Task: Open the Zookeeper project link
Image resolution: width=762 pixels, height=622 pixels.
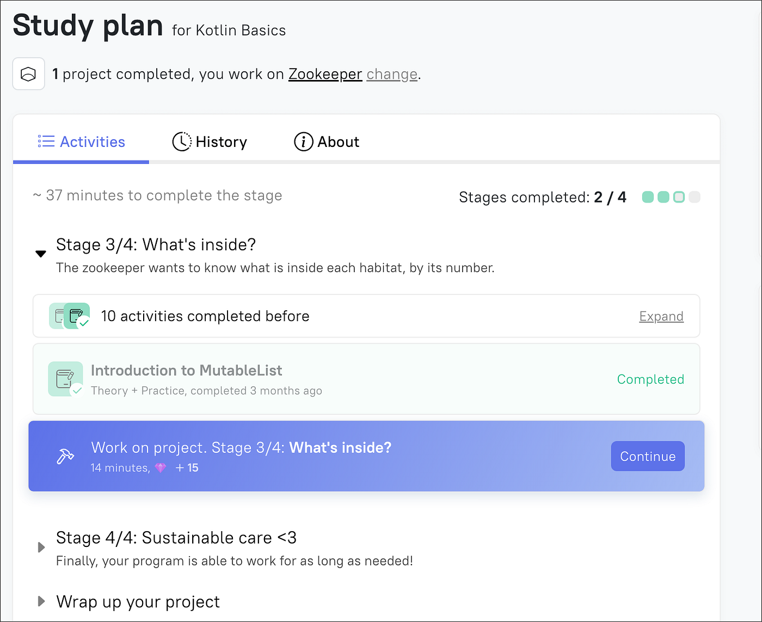Action: (x=325, y=74)
